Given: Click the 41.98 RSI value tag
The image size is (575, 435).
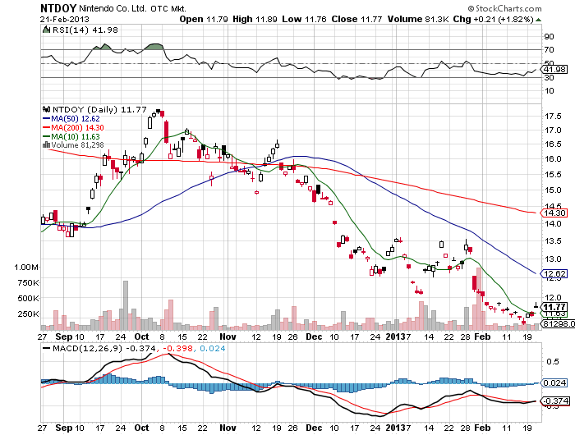Looking at the screenshot, I should click(554, 70).
